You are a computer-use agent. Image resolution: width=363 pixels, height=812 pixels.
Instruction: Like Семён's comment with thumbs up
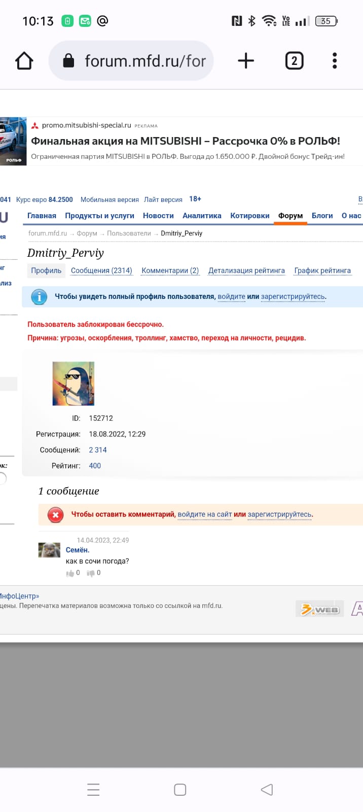tap(70, 573)
